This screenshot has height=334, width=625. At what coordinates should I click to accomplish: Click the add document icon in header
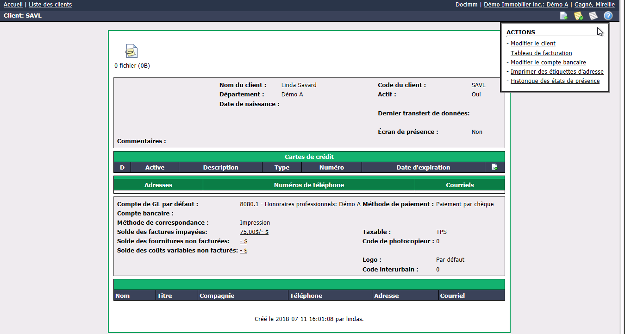[x=564, y=16]
